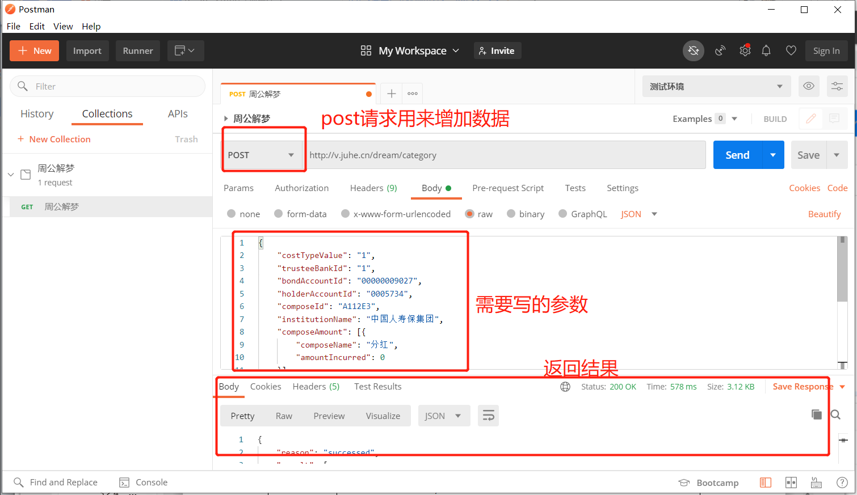Image resolution: width=857 pixels, height=495 pixels.
Task: Toggle the sidebar layout icon
Action: pos(766,483)
